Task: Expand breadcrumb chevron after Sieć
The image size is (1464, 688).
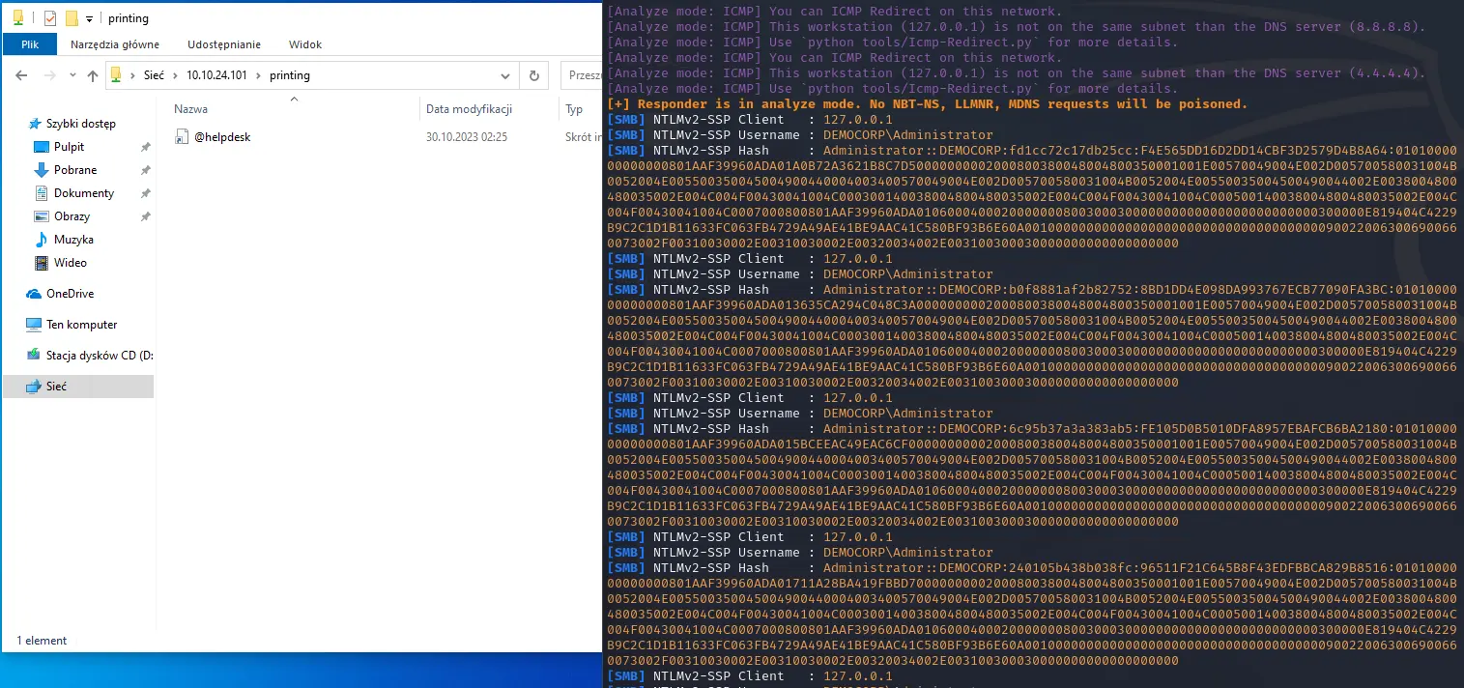Action: point(174,75)
